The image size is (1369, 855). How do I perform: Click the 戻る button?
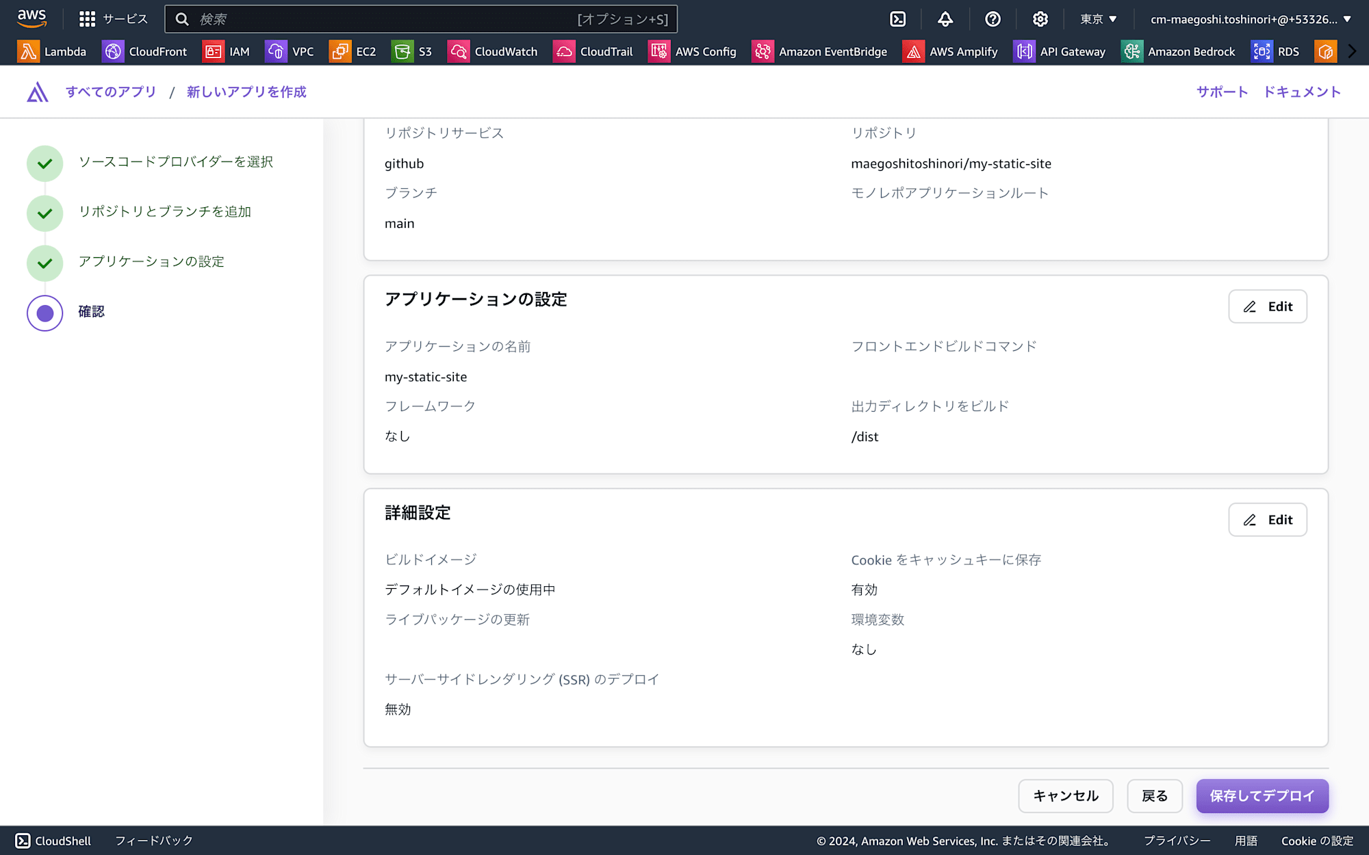(1155, 796)
